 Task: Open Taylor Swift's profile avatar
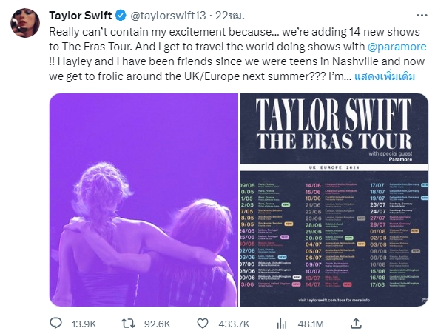(25, 23)
